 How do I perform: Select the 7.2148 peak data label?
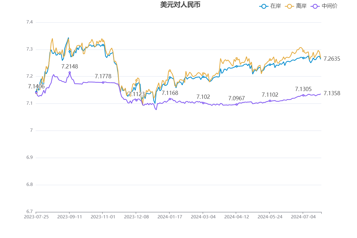coord(70,67)
